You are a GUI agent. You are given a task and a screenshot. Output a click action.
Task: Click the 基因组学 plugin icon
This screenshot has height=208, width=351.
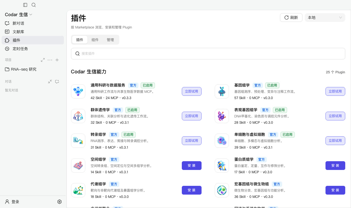pos(222,91)
